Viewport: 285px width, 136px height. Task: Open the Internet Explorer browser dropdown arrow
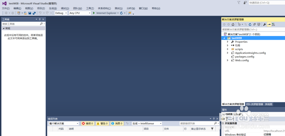pos(118,13)
